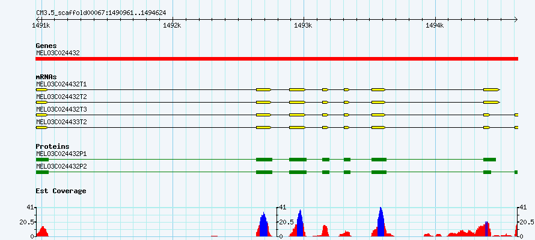
Task: Click the first exon of MELO3C024432T1
Action: pyautogui.click(x=41, y=89)
